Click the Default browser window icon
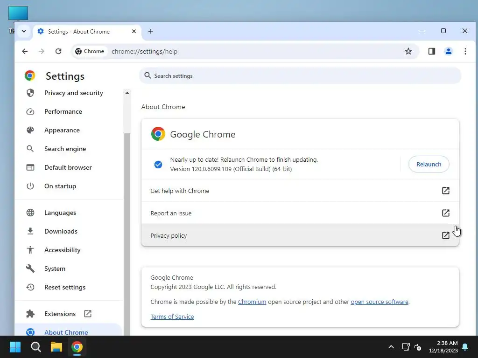 (x=30, y=167)
